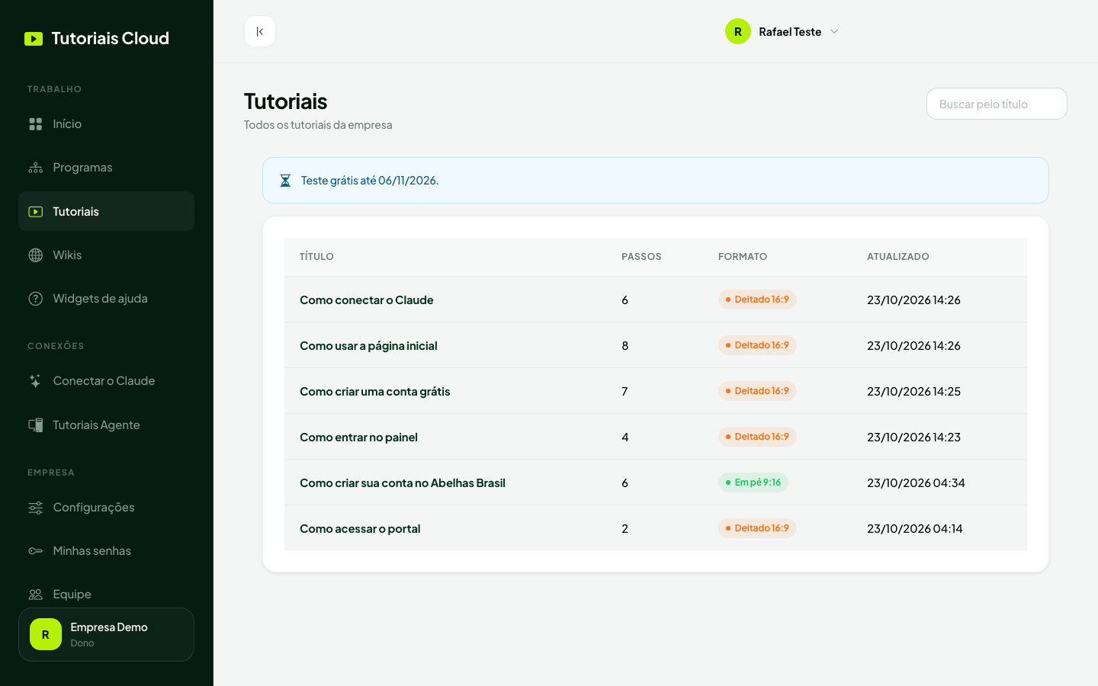This screenshot has height=686, width=1098.
Task: Select Wikis in the sidebar
Action: (106, 255)
